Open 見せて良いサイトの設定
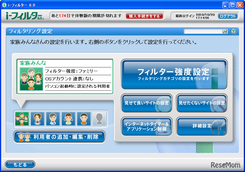245x172 pixels. point(147,103)
